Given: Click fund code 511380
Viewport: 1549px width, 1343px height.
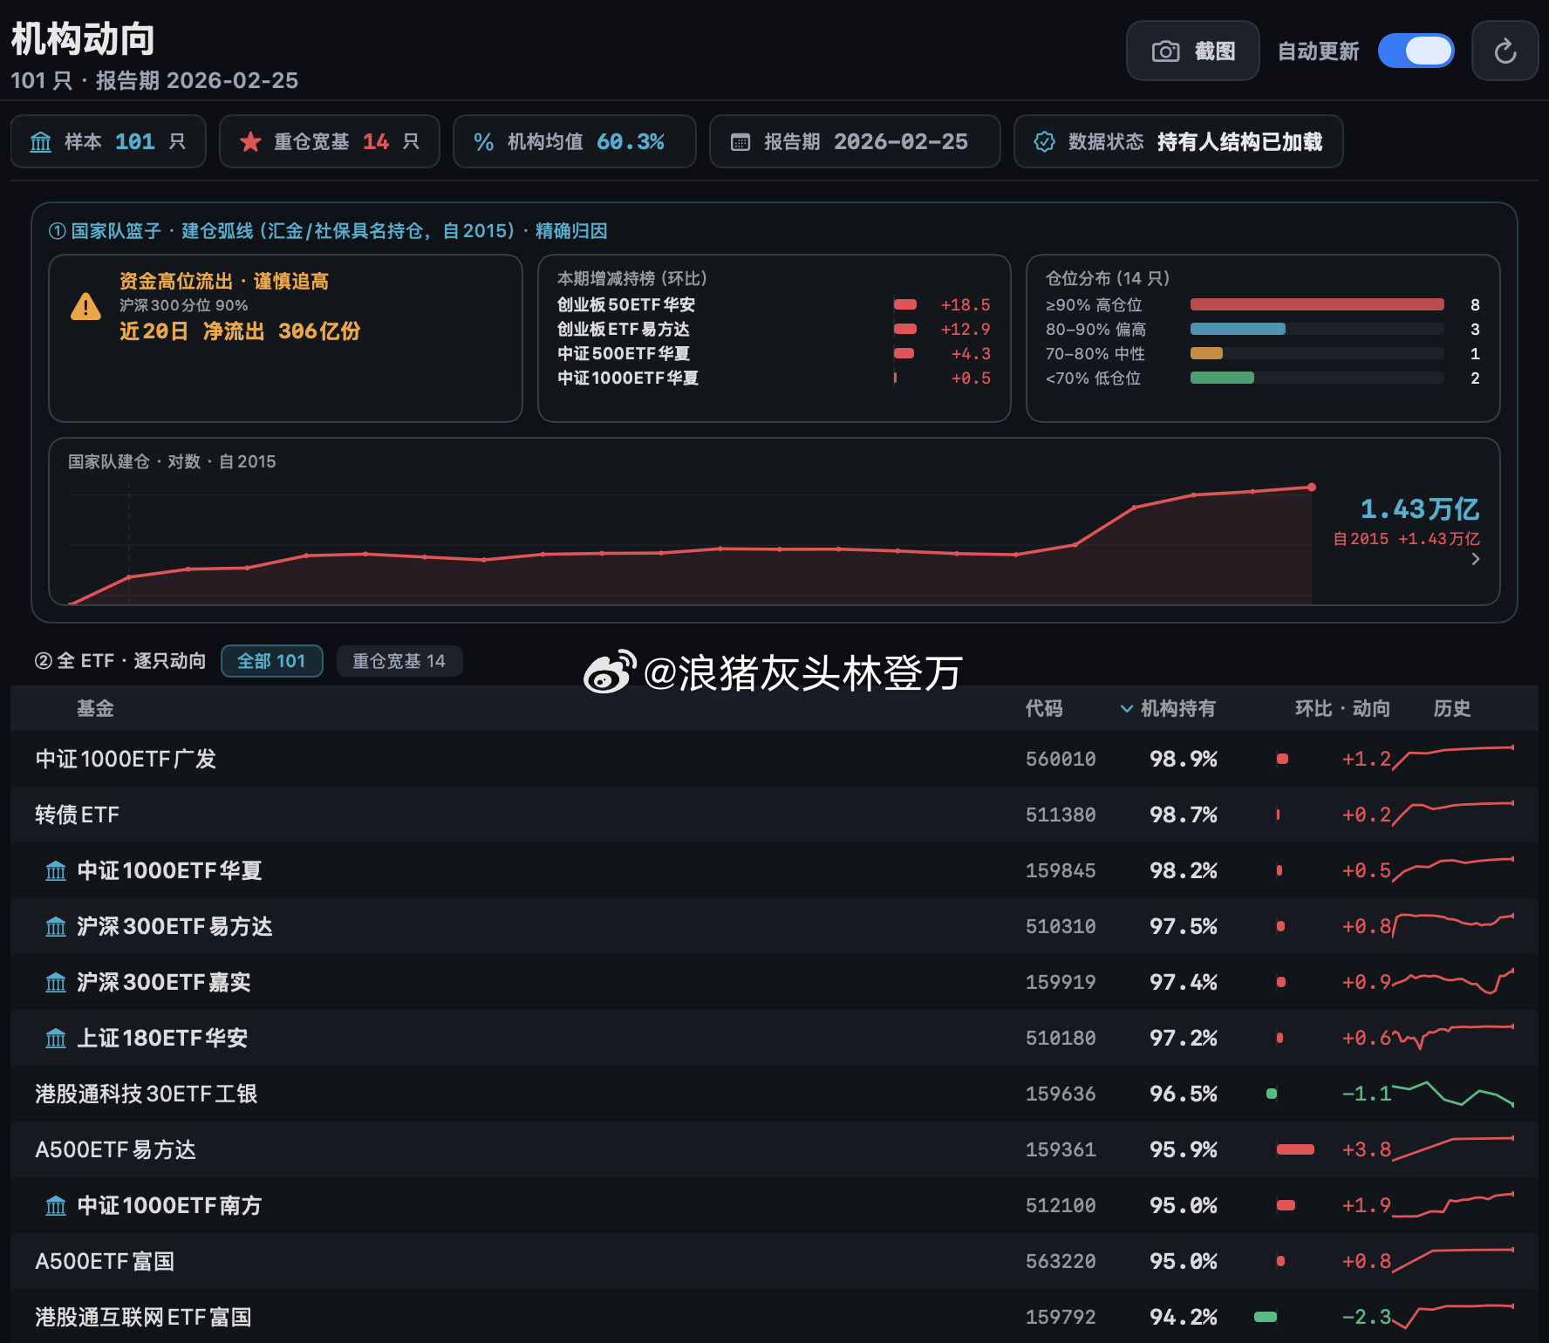Looking at the screenshot, I should tap(1061, 815).
